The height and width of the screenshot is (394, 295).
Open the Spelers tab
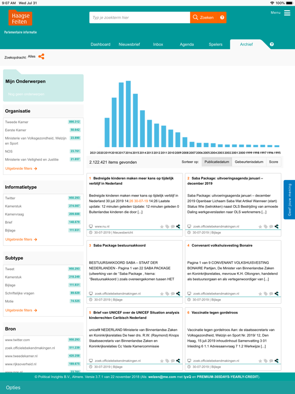pos(216,44)
